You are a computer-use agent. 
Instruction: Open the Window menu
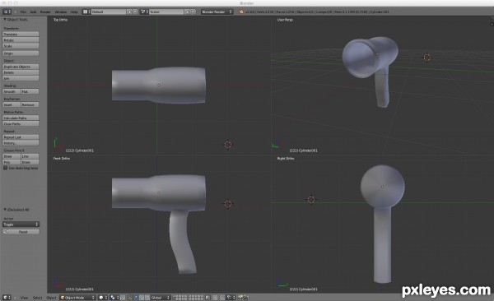61,12
